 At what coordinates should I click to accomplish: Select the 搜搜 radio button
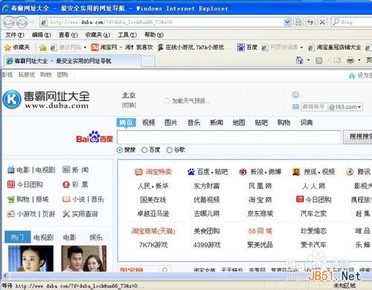120,150
